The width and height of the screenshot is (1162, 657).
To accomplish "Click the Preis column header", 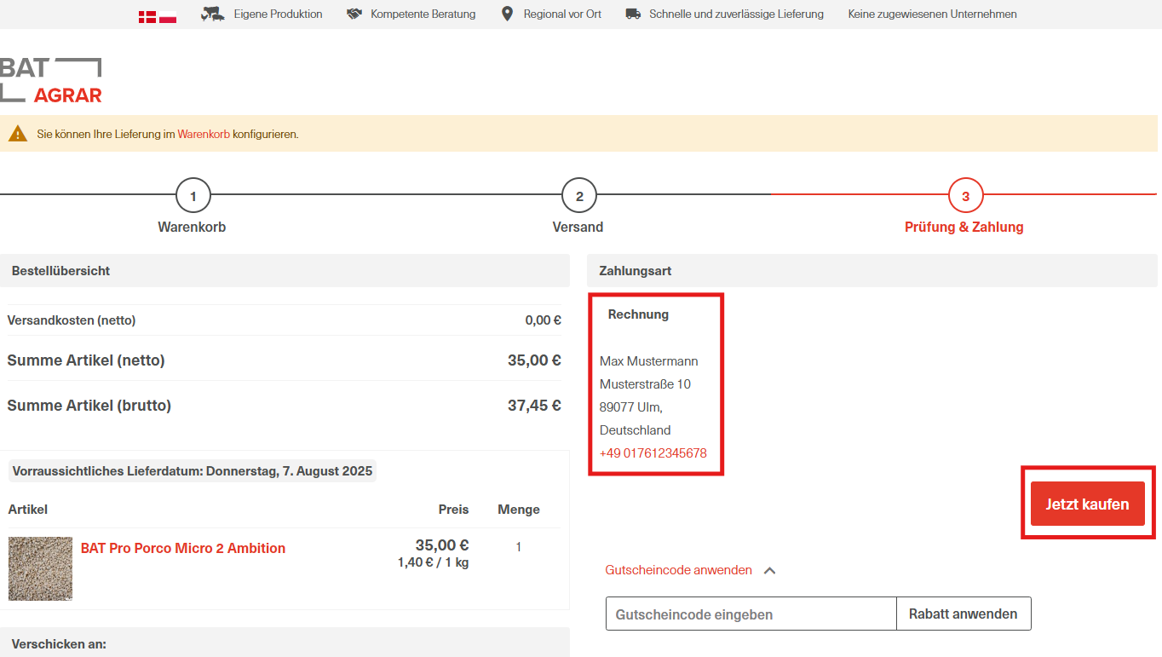I will click(453, 510).
